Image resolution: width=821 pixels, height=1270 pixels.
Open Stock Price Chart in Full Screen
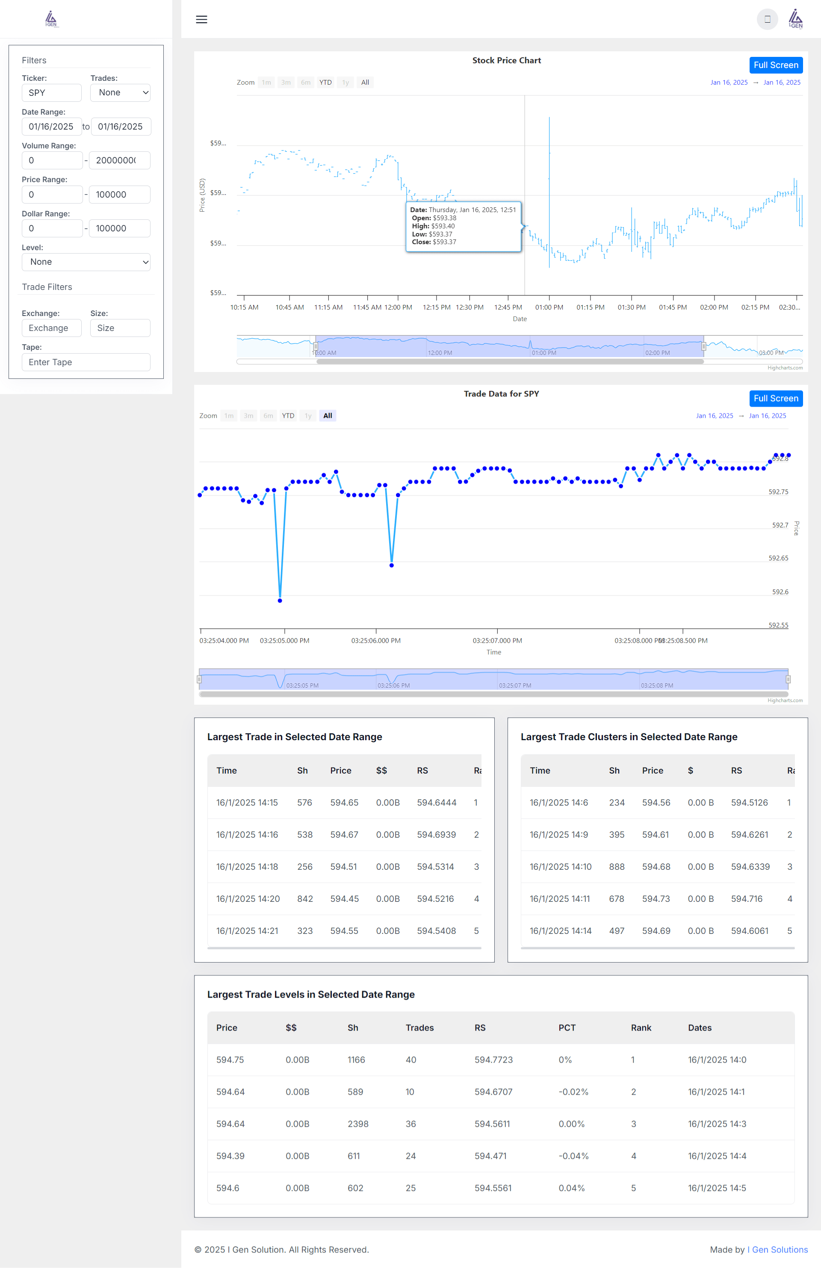coord(776,65)
